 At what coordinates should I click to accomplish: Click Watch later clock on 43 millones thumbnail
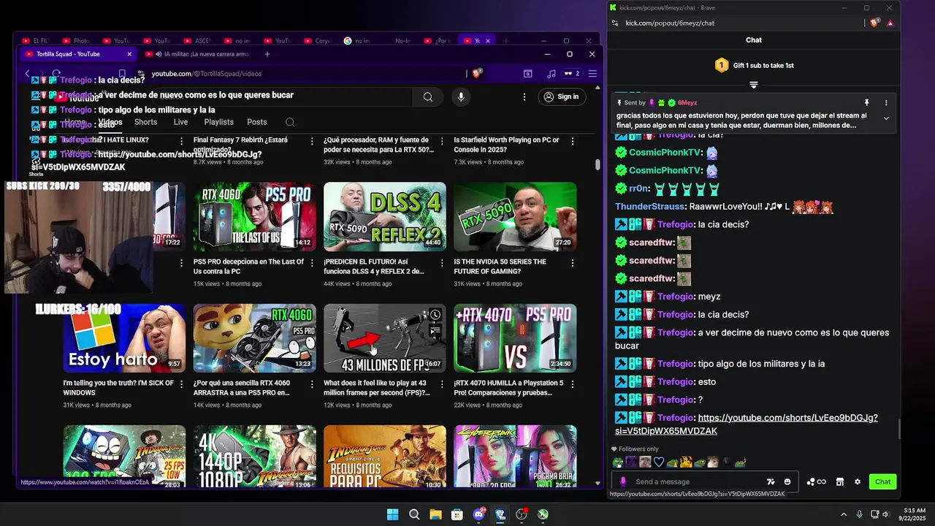(435, 315)
